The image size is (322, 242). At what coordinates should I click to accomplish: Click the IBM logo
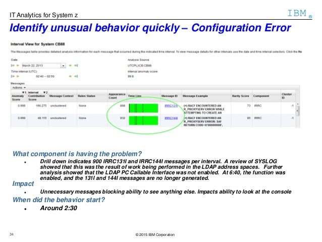pos(300,13)
